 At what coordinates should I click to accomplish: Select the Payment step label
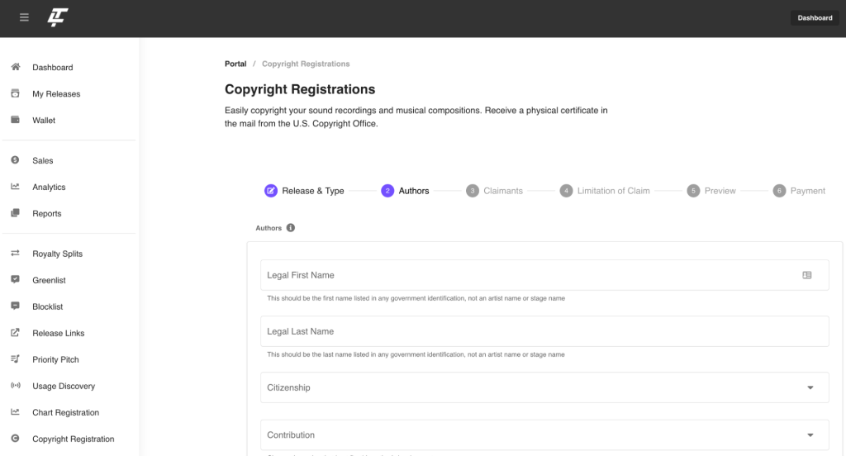pyautogui.click(x=808, y=191)
